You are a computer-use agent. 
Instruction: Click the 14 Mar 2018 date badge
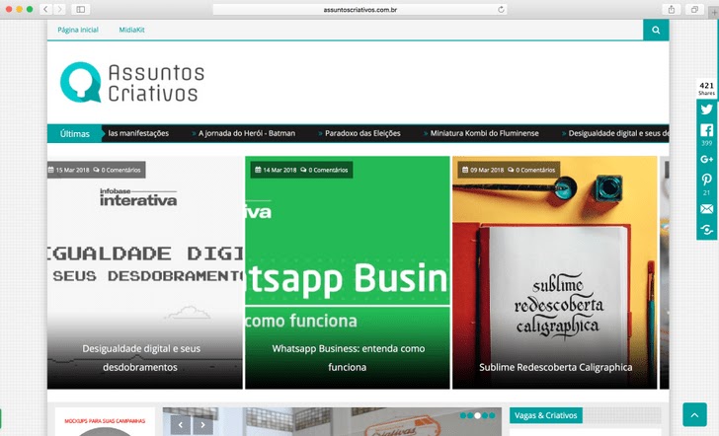pos(276,170)
